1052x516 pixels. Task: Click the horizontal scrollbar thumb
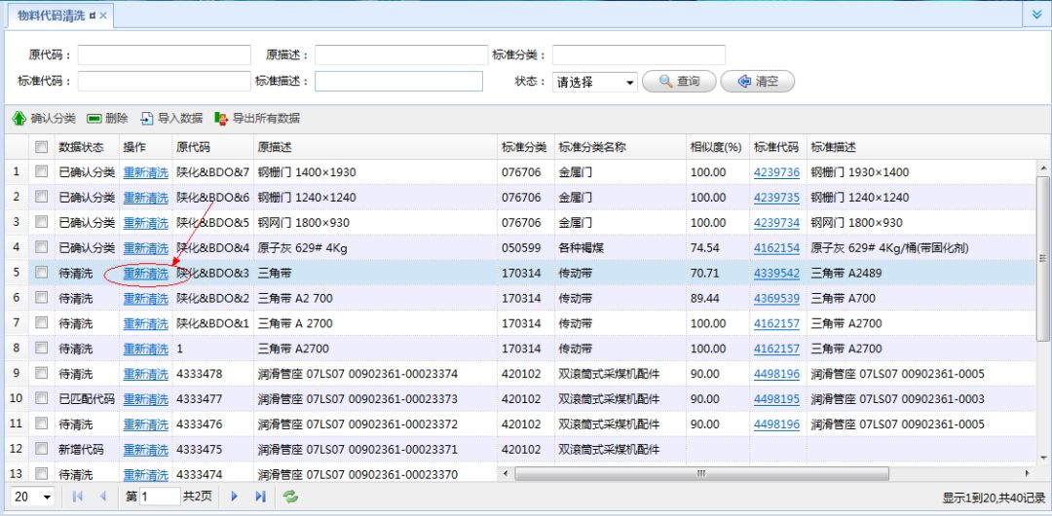[701, 474]
